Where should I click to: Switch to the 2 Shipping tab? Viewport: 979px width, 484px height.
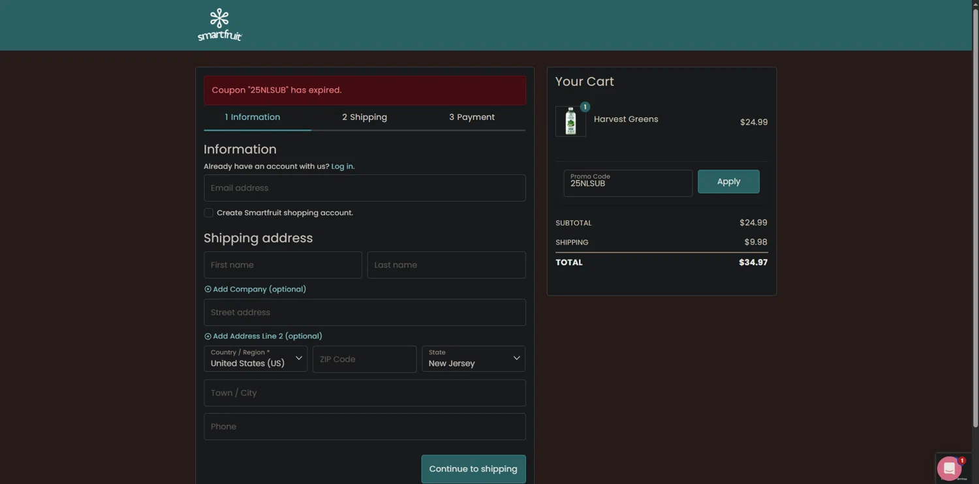[364, 117]
